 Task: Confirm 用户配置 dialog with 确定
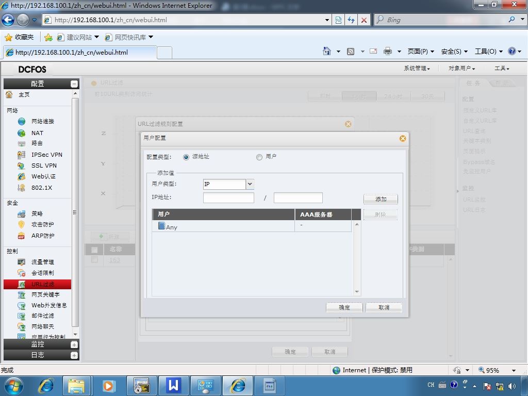click(344, 307)
